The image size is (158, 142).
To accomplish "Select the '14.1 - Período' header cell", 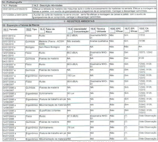I will click(17, 6).
